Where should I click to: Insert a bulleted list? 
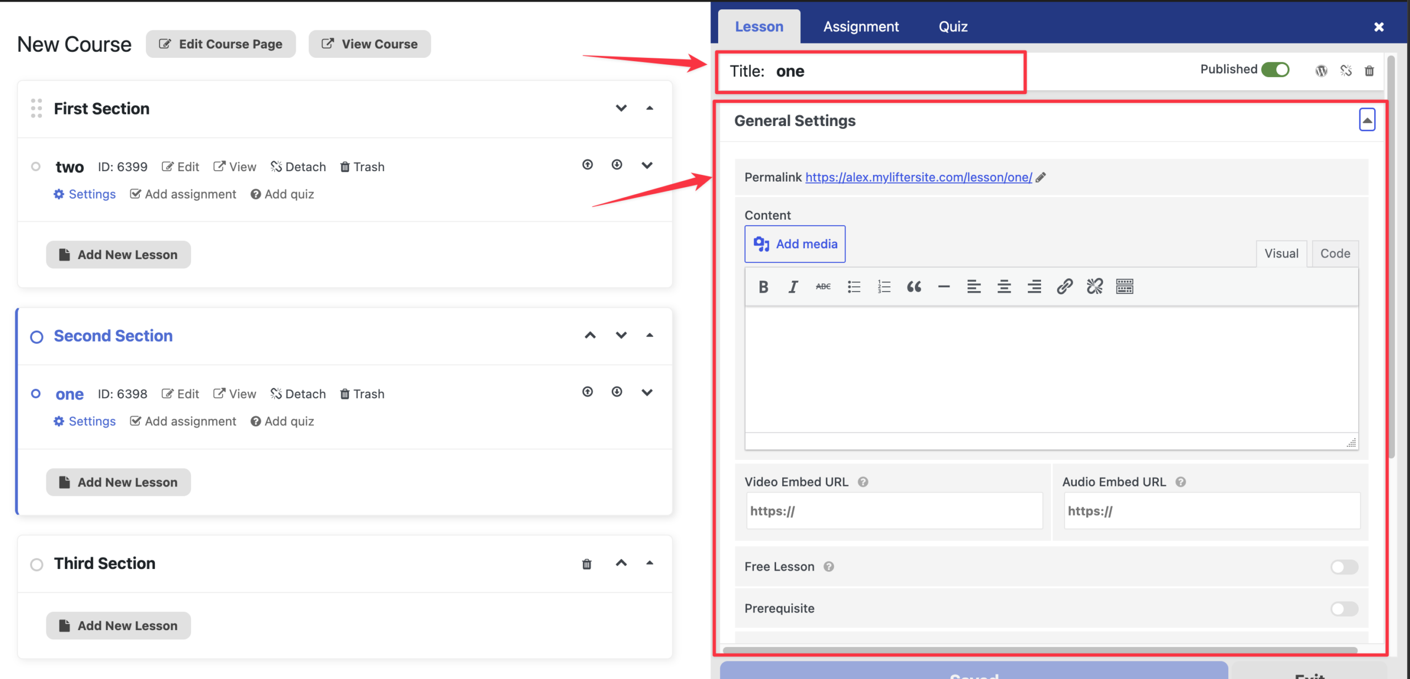pyautogui.click(x=854, y=287)
